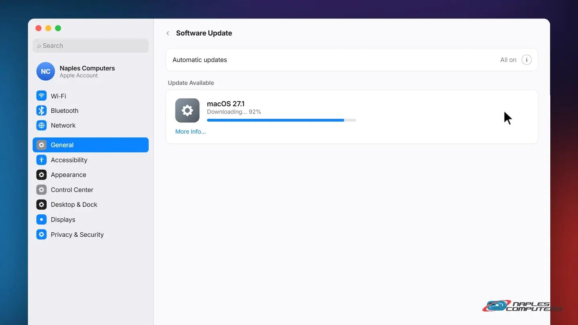Click the yellow minimize window button
Screen dimensions: 578x325
point(48,28)
